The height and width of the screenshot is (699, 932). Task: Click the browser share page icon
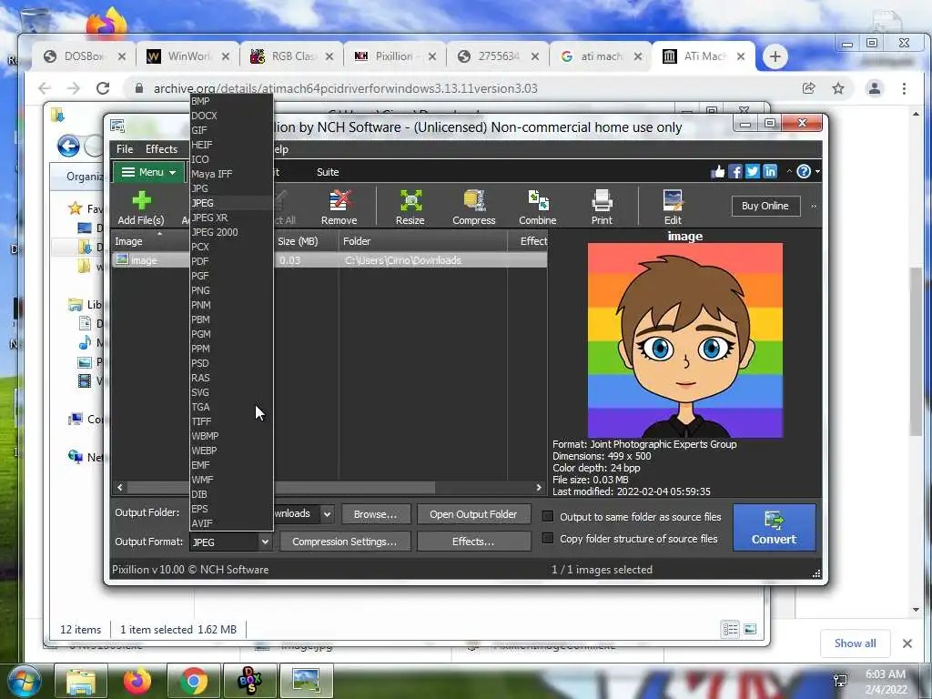(x=808, y=88)
